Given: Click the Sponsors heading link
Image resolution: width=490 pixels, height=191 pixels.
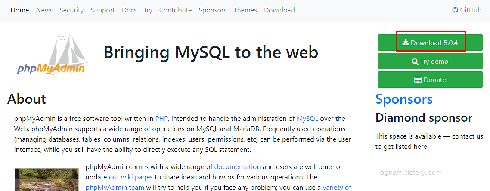Looking at the screenshot, I should (404, 99).
